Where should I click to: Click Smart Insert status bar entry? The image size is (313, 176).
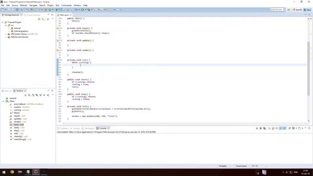[x=241, y=166]
